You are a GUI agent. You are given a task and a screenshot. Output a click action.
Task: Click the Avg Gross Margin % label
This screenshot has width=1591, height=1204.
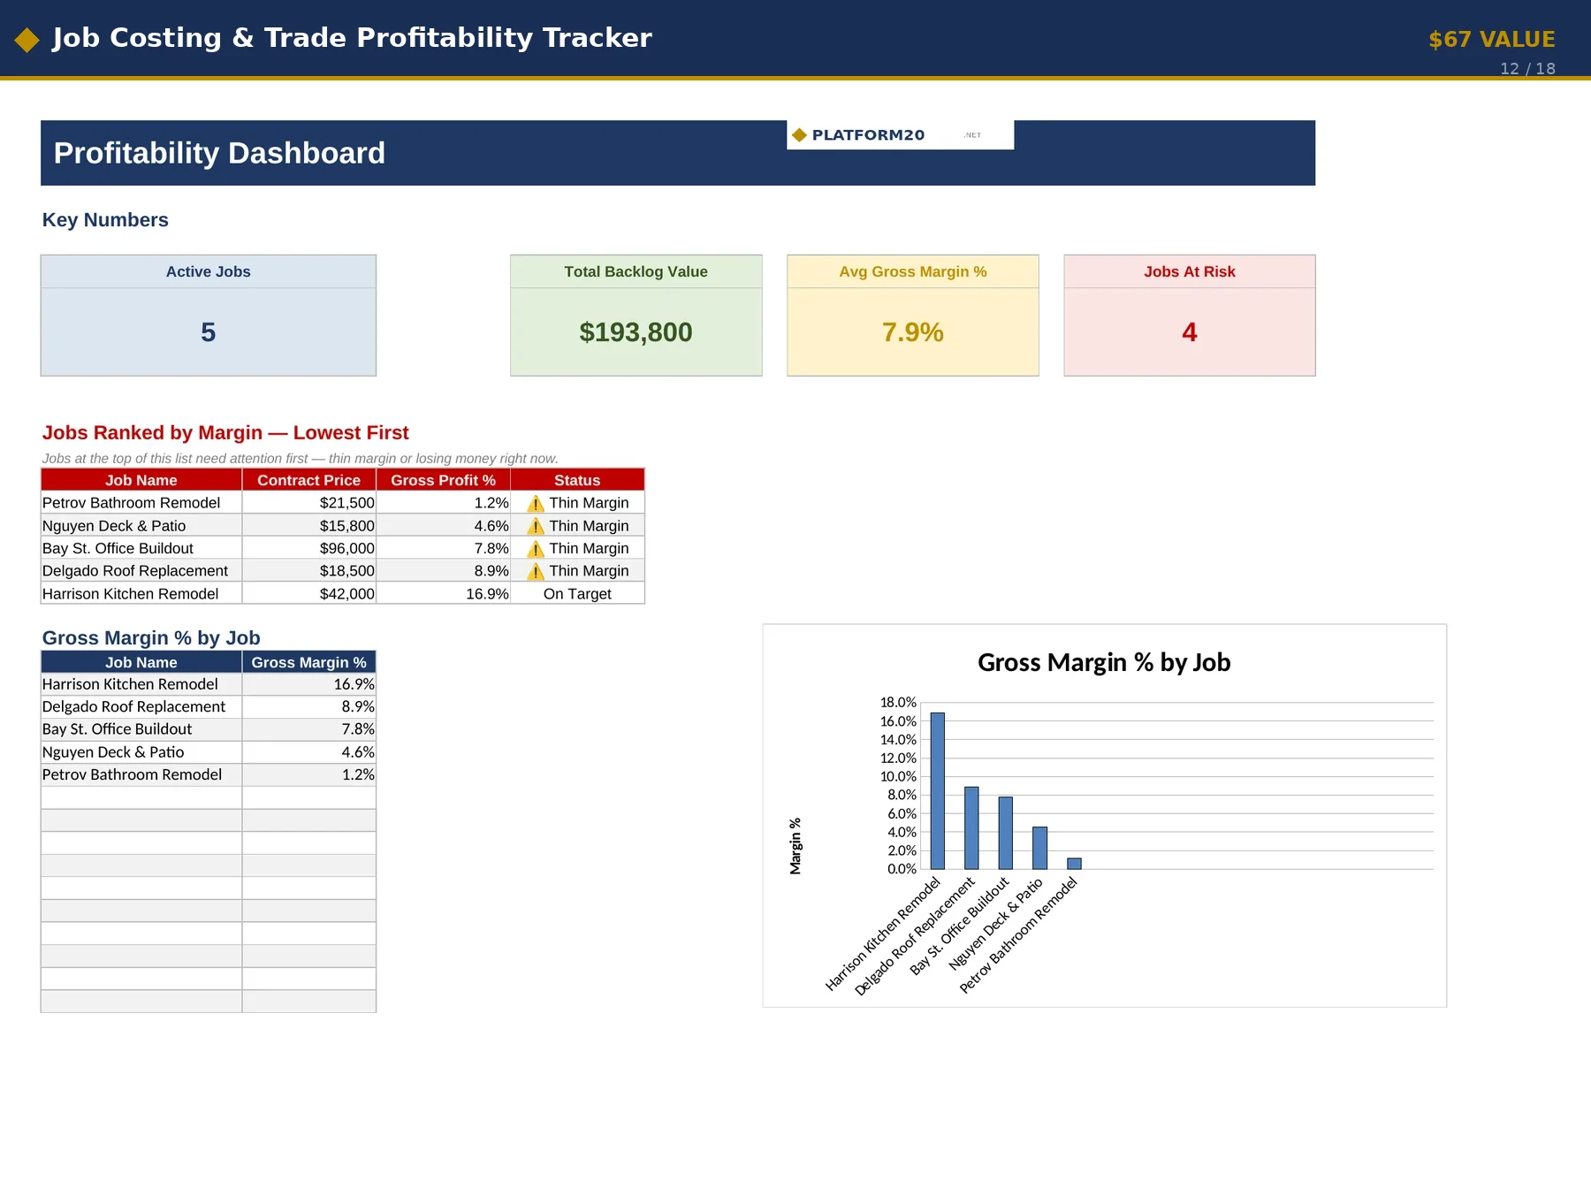[x=912, y=271]
